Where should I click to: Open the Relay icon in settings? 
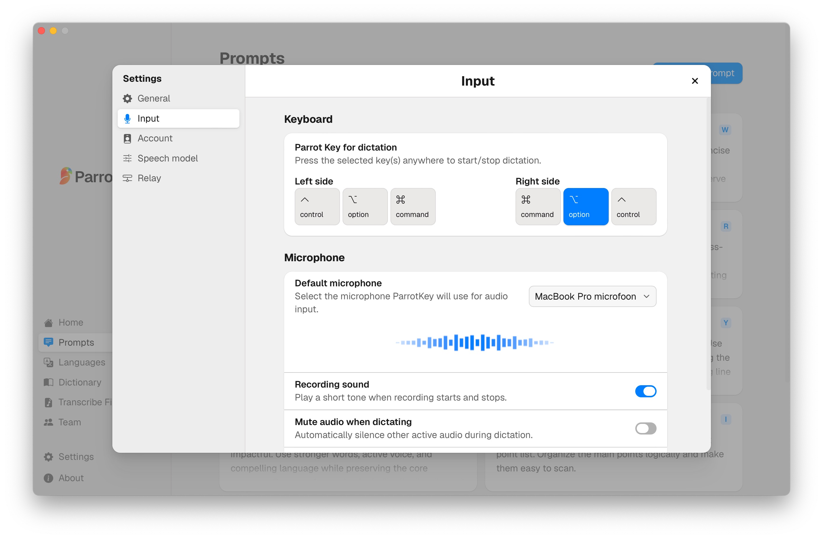127,178
